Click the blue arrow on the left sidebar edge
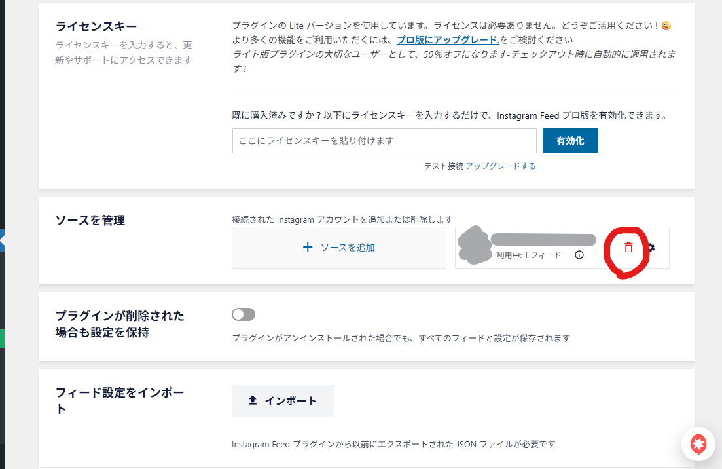The width and height of the screenshot is (722, 469). pyautogui.click(x=2, y=241)
